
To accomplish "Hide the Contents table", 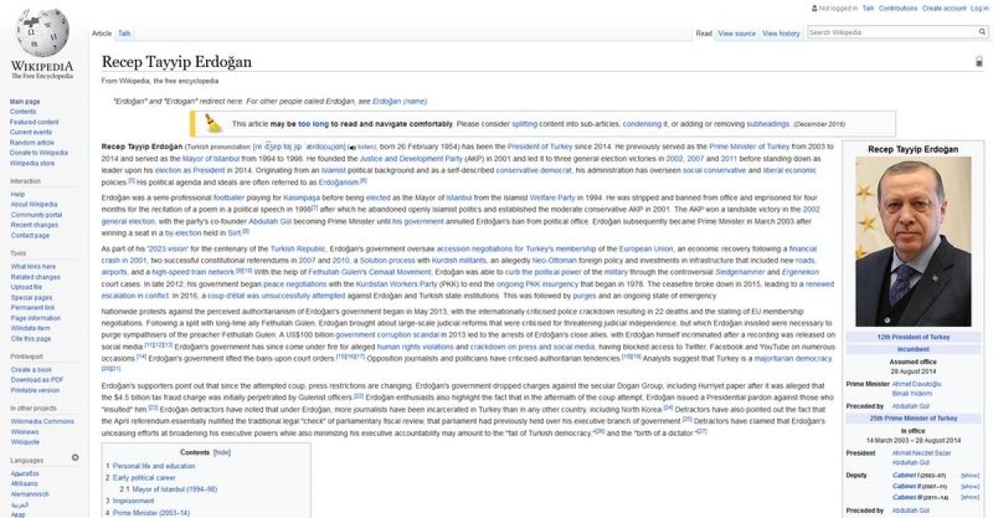I will tap(222, 453).
